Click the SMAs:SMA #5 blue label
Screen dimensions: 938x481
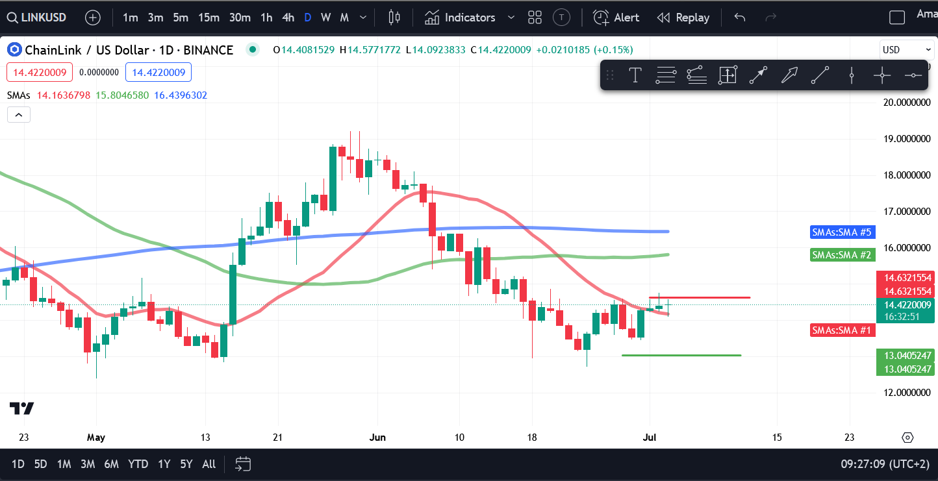click(x=843, y=232)
